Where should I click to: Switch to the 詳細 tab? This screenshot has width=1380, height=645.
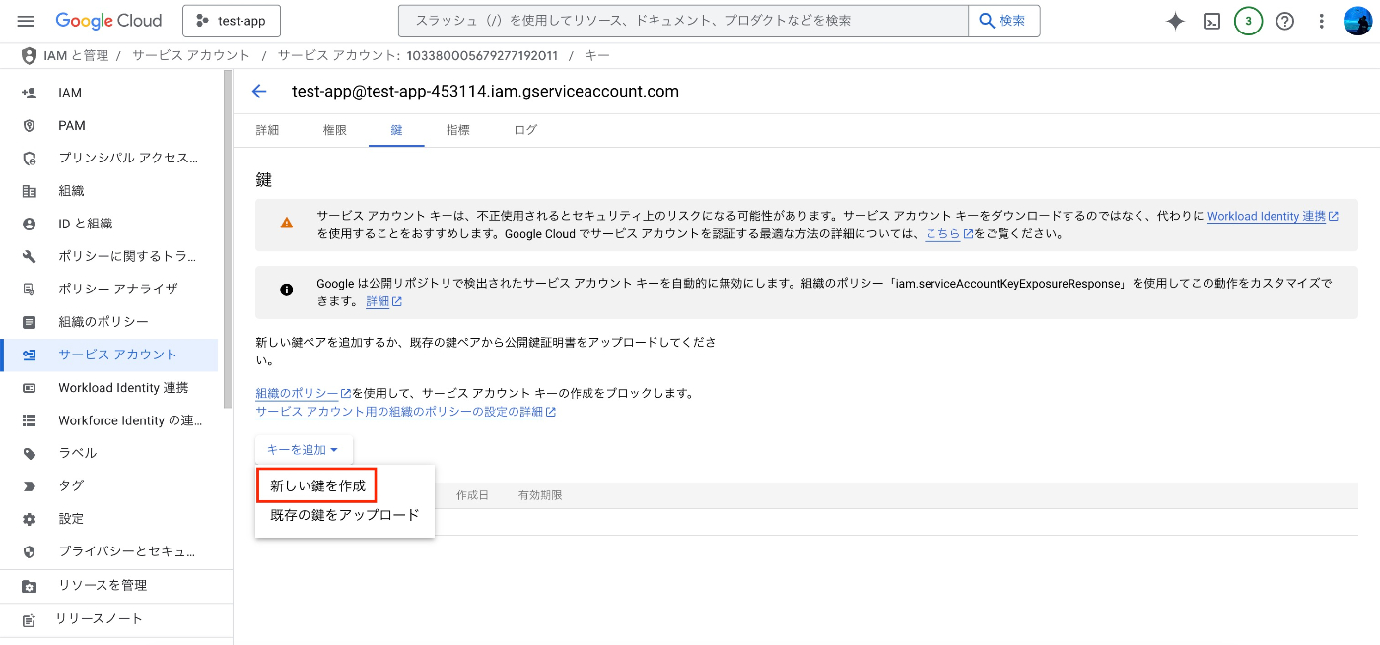click(267, 130)
